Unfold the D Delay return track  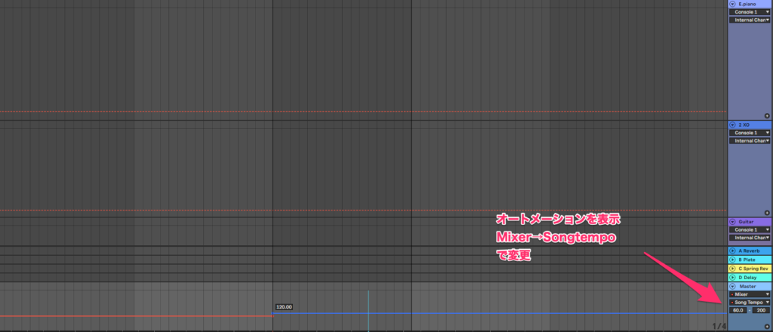pos(732,278)
